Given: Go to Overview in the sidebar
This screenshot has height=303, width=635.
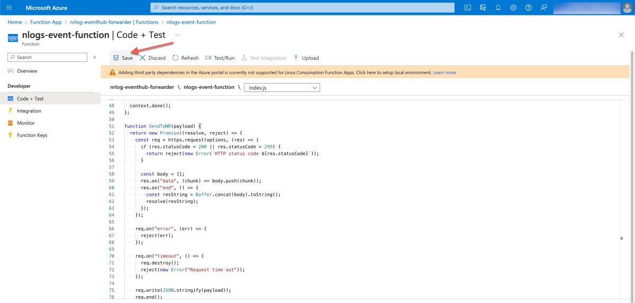Looking at the screenshot, I should point(27,71).
